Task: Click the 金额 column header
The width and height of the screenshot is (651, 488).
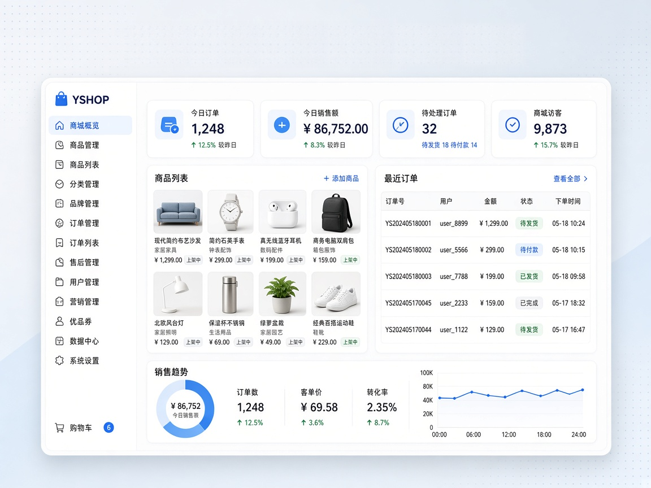Action: 491,201
